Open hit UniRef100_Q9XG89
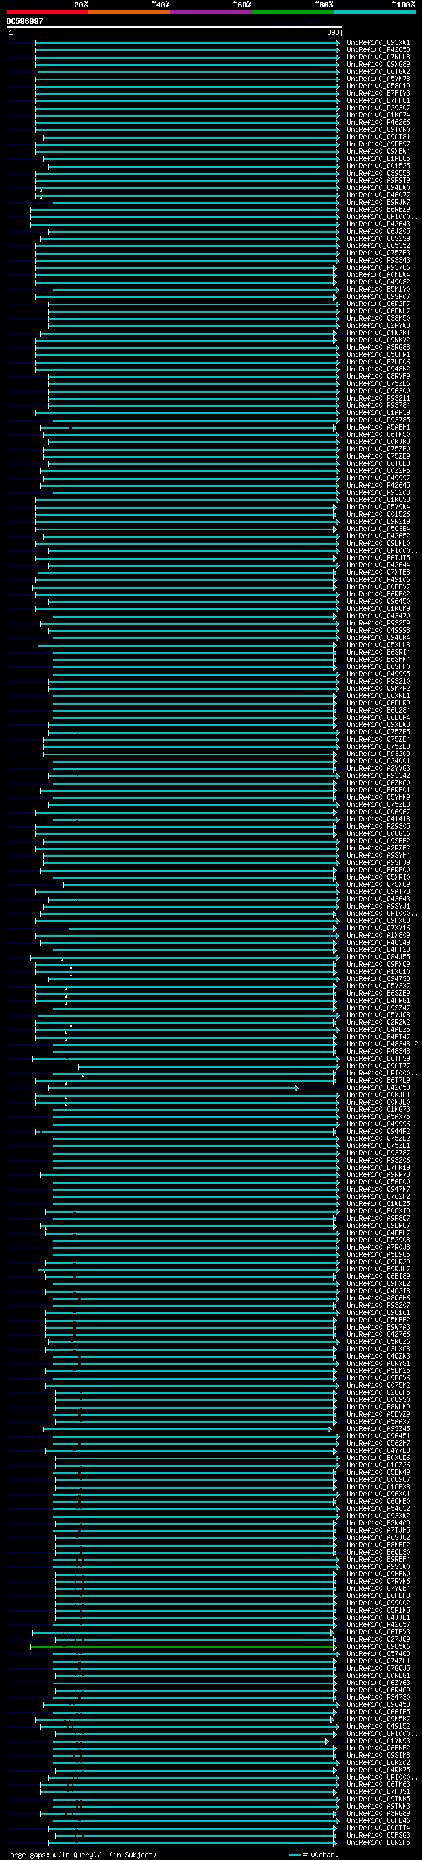 point(378,64)
